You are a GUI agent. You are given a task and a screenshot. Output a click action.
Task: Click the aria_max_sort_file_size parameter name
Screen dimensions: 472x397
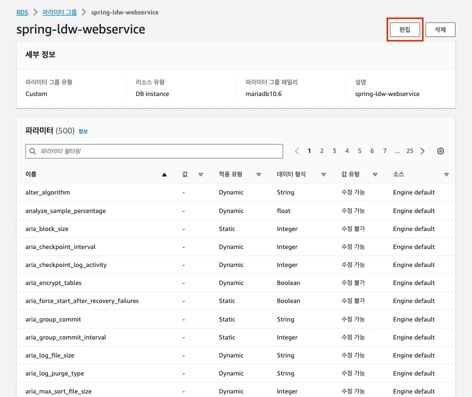58,391
